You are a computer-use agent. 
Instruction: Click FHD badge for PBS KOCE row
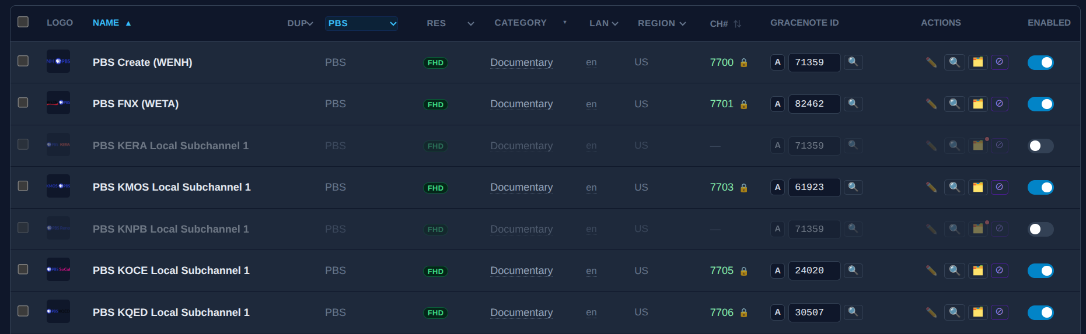pyautogui.click(x=435, y=271)
